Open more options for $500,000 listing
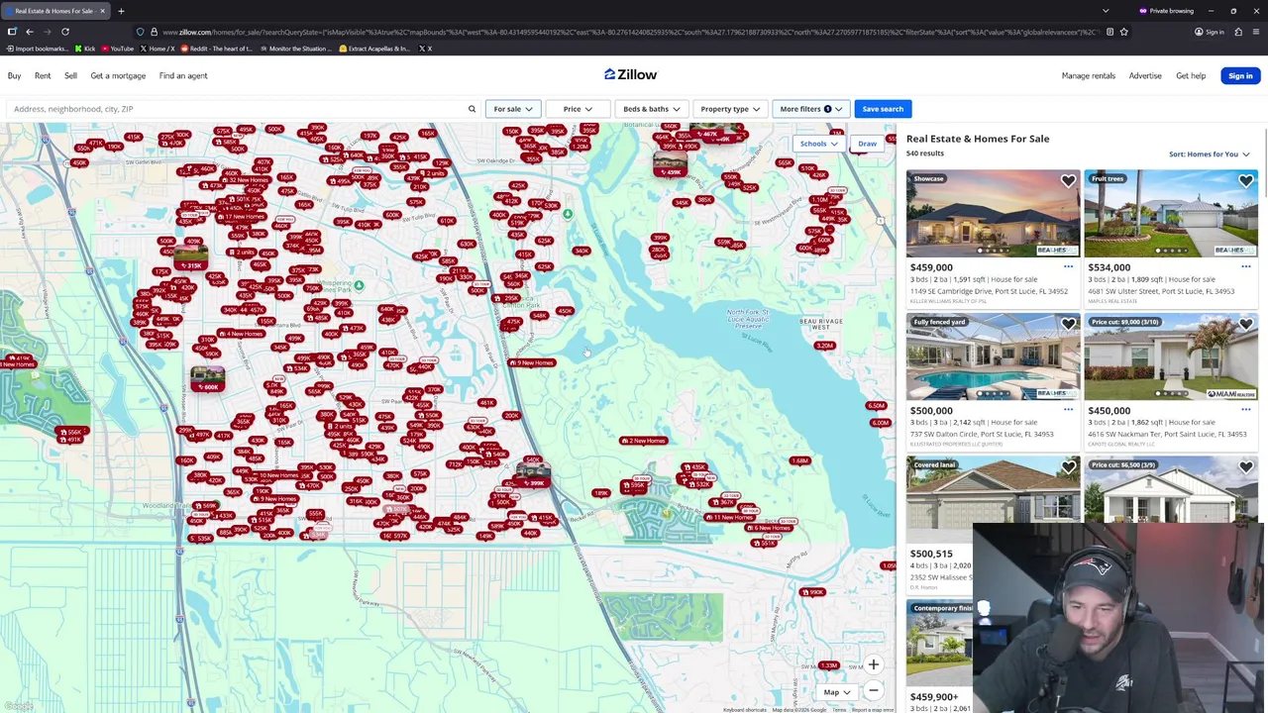The image size is (1268, 713). (x=1068, y=410)
